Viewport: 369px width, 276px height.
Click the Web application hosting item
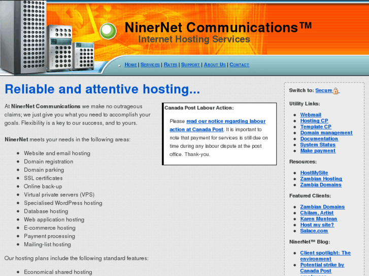point(54,220)
